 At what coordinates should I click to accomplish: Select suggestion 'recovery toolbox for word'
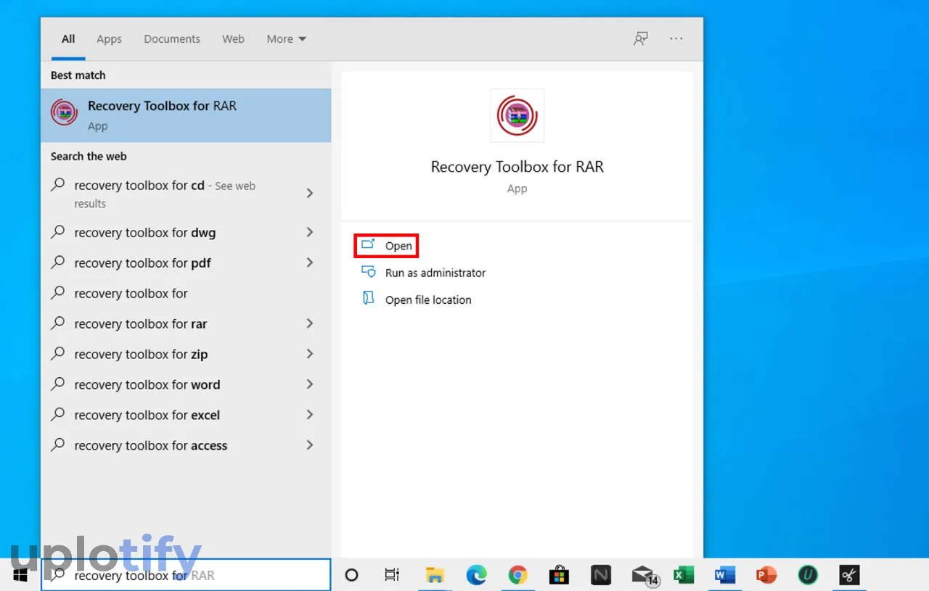pos(186,385)
